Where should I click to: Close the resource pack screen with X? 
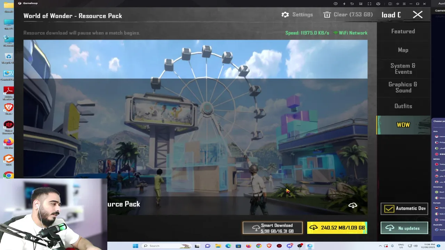tap(418, 15)
